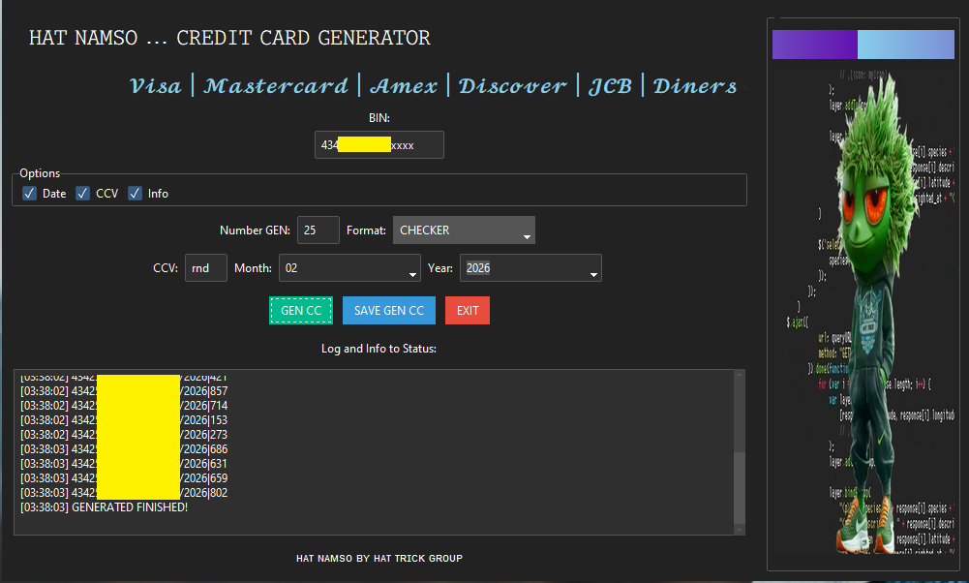The image size is (969, 583).
Task: Choose the Mastercard brand label
Action: (276, 86)
